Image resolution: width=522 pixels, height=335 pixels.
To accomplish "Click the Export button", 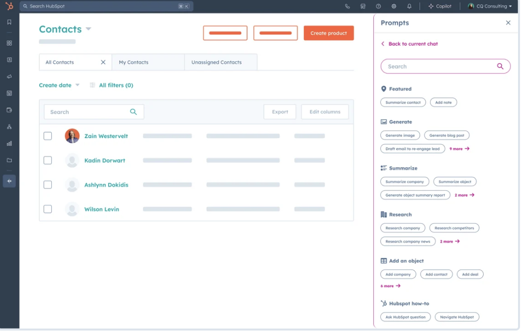I will tap(280, 112).
